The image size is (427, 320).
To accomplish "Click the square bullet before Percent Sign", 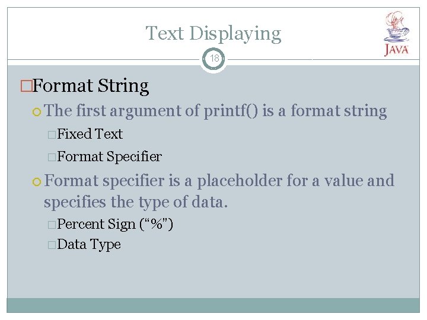I will (x=53, y=225).
